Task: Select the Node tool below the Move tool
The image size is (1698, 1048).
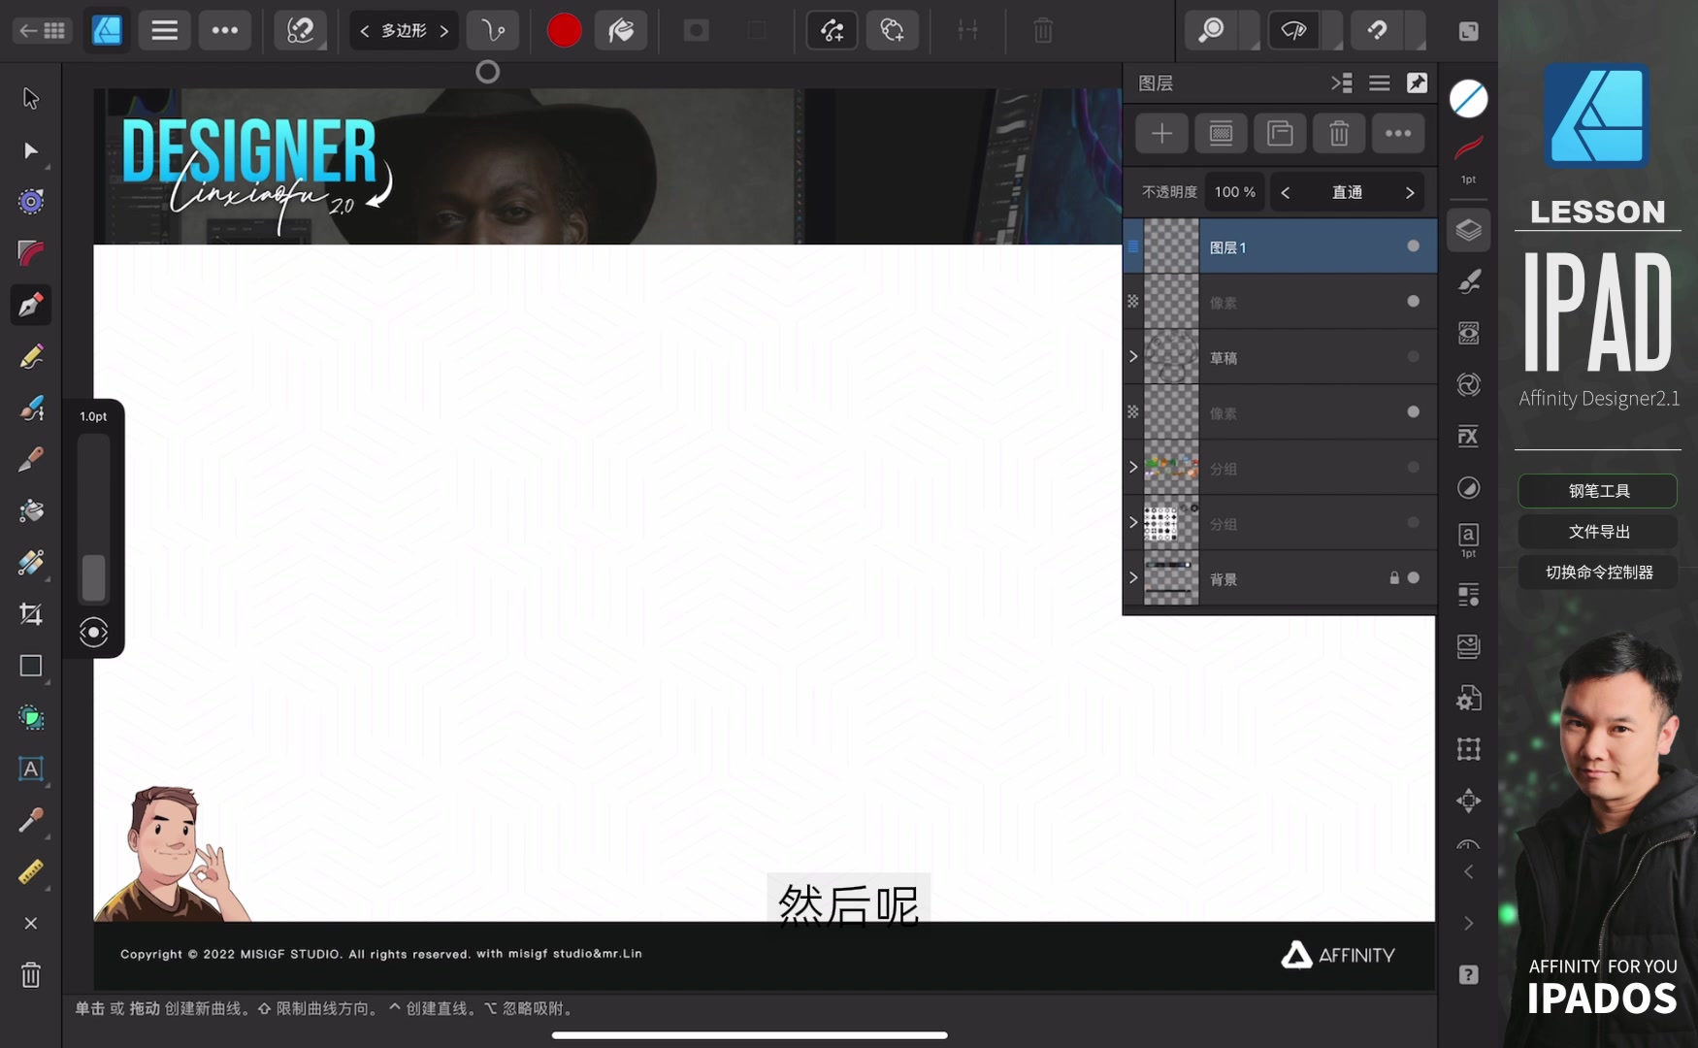Action: click(30, 150)
